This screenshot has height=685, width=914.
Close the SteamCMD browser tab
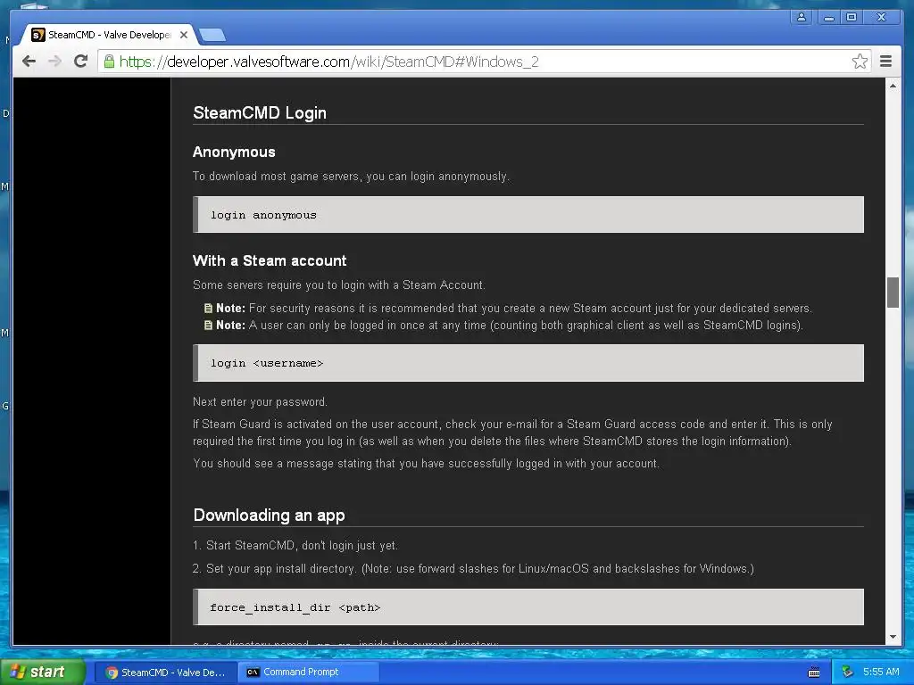coord(184,35)
